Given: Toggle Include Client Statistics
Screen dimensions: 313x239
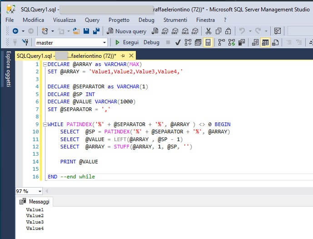Looking at the screenshot, I should (x=242, y=42).
